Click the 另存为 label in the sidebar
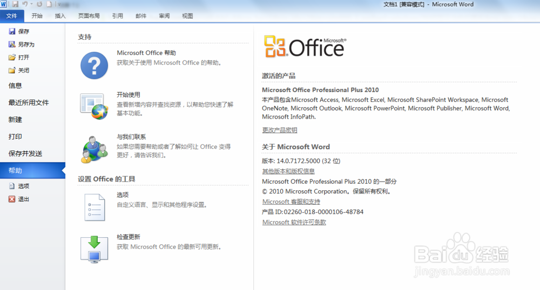Screen dimensions: 540x290 [x=26, y=44]
